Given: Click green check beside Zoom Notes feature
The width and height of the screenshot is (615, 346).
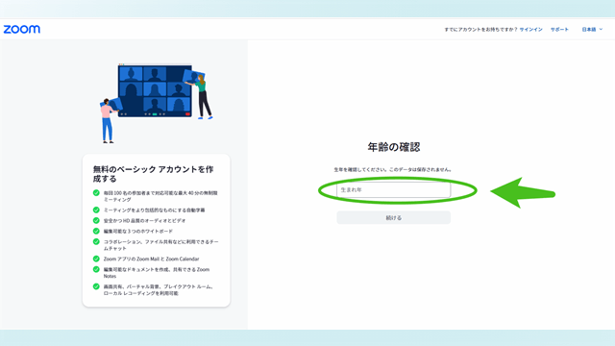Looking at the screenshot, I should click(96, 269).
